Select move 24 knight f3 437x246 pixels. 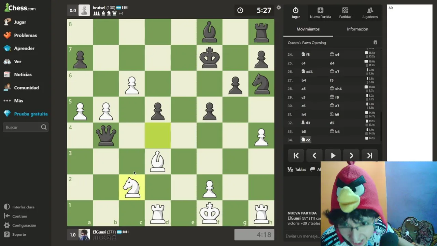point(306,54)
